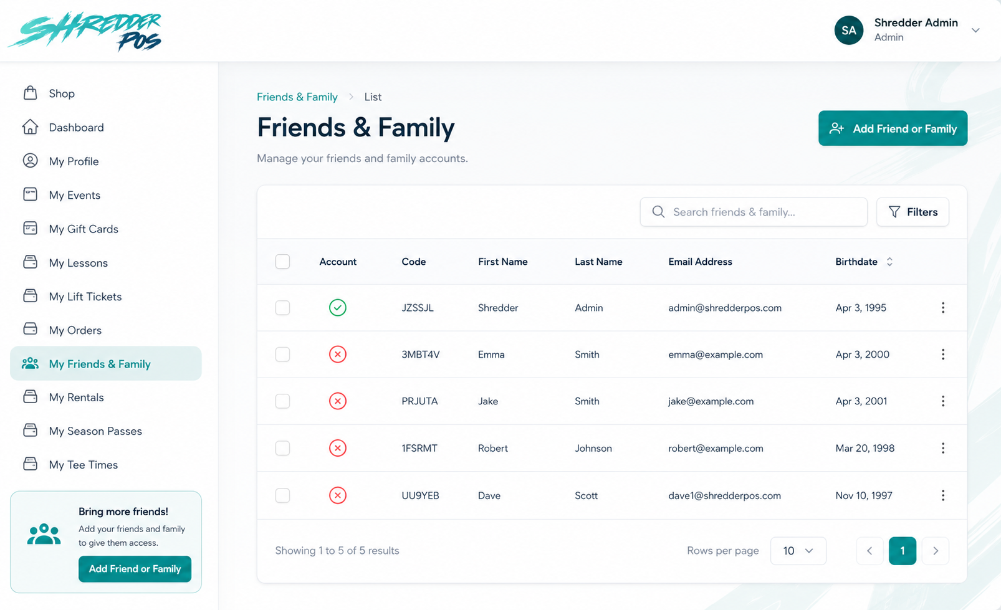Toggle the select-all checkbox in table header
Image resolution: width=1001 pixels, height=610 pixels.
pos(282,262)
